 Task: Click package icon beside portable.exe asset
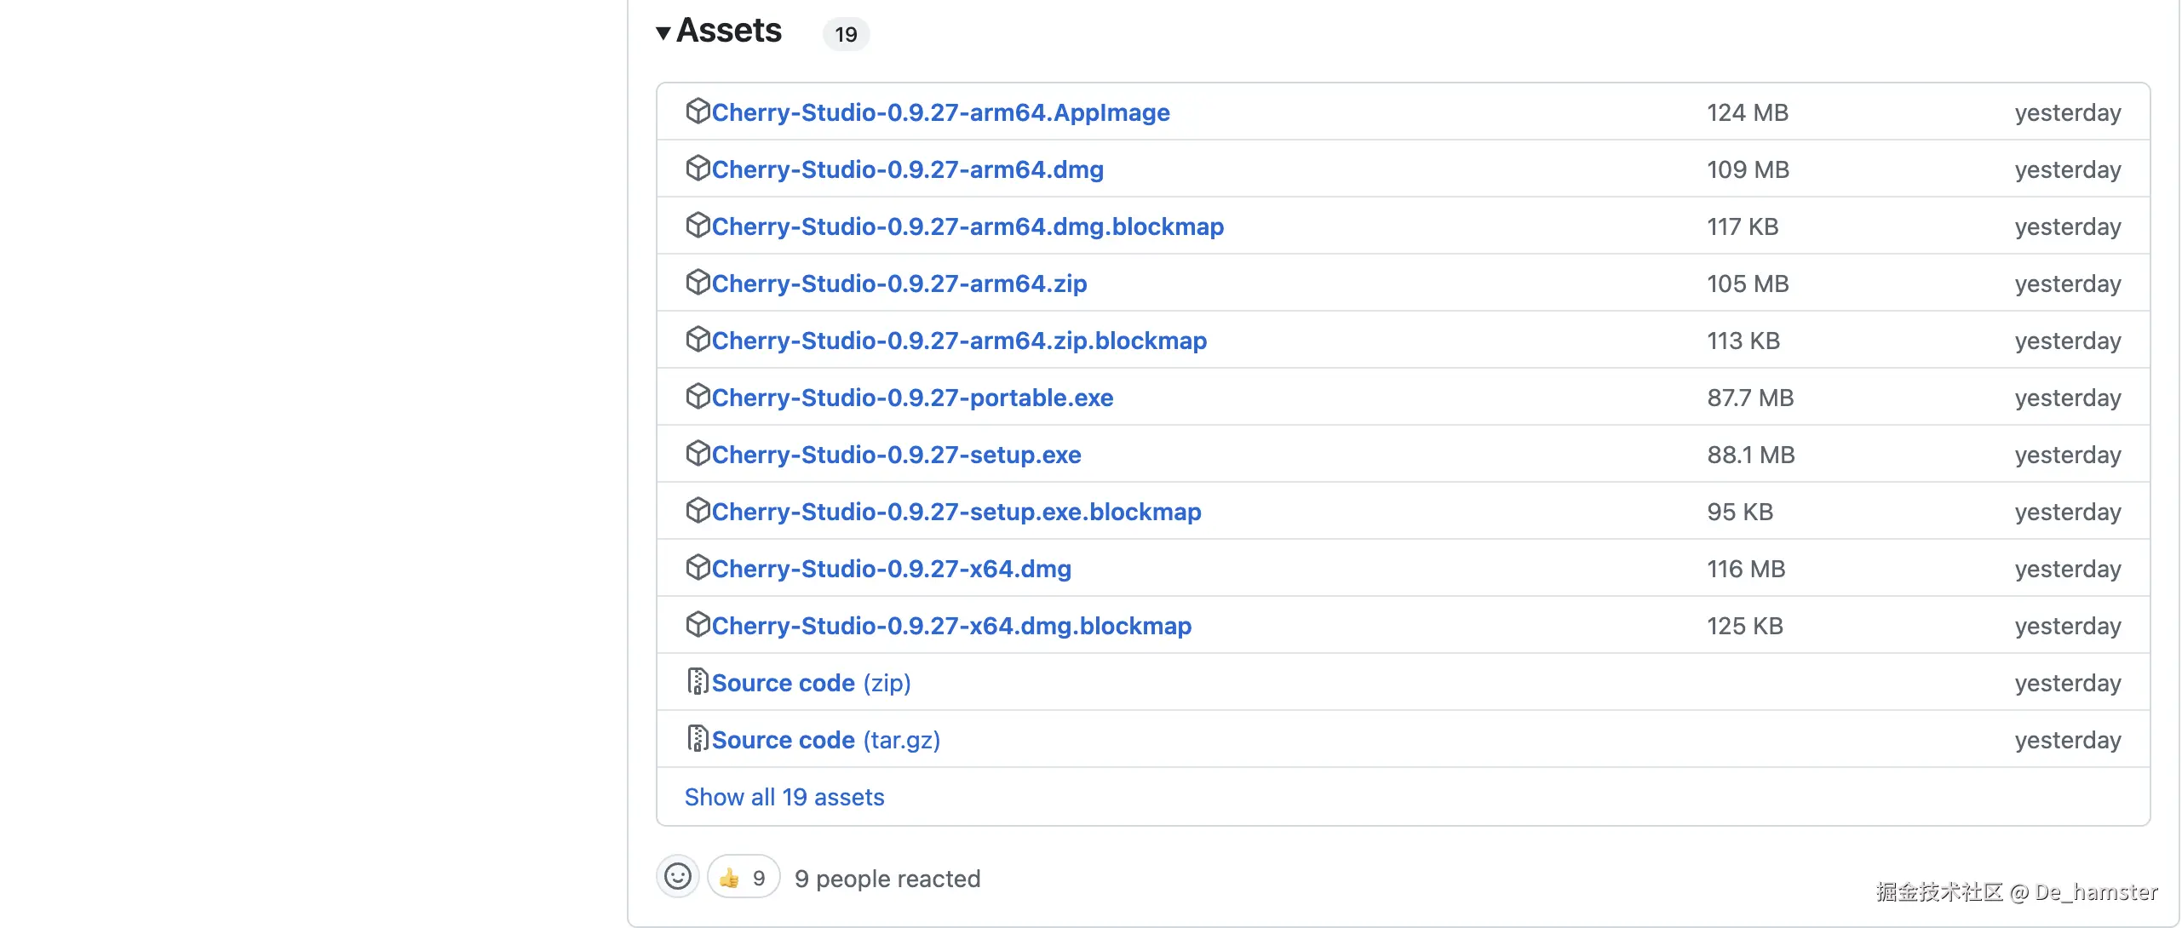[698, 397]
